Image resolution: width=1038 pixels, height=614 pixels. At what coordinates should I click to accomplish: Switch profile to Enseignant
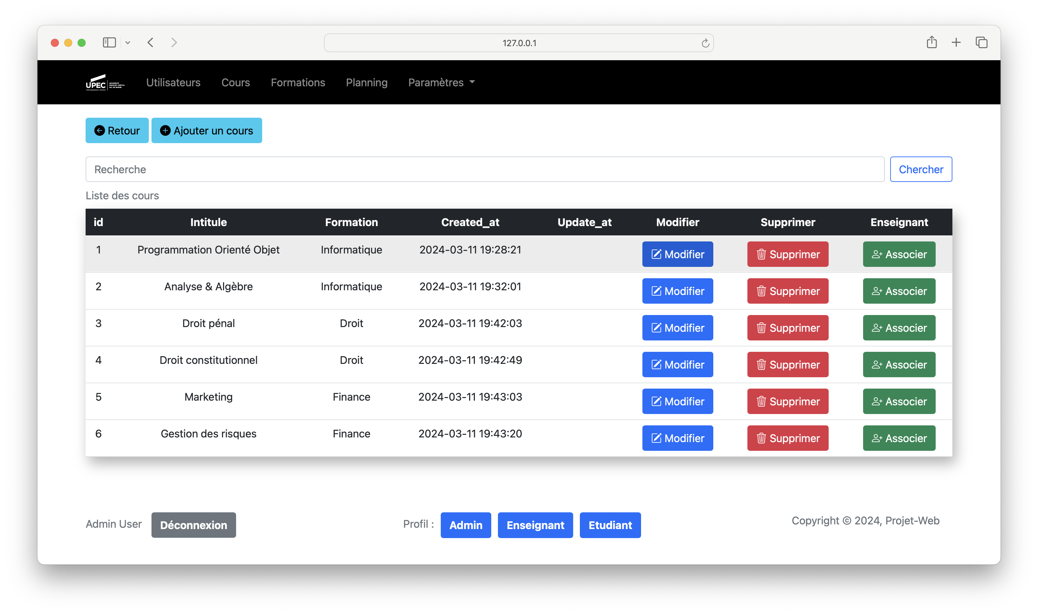(x=535, y=525)
